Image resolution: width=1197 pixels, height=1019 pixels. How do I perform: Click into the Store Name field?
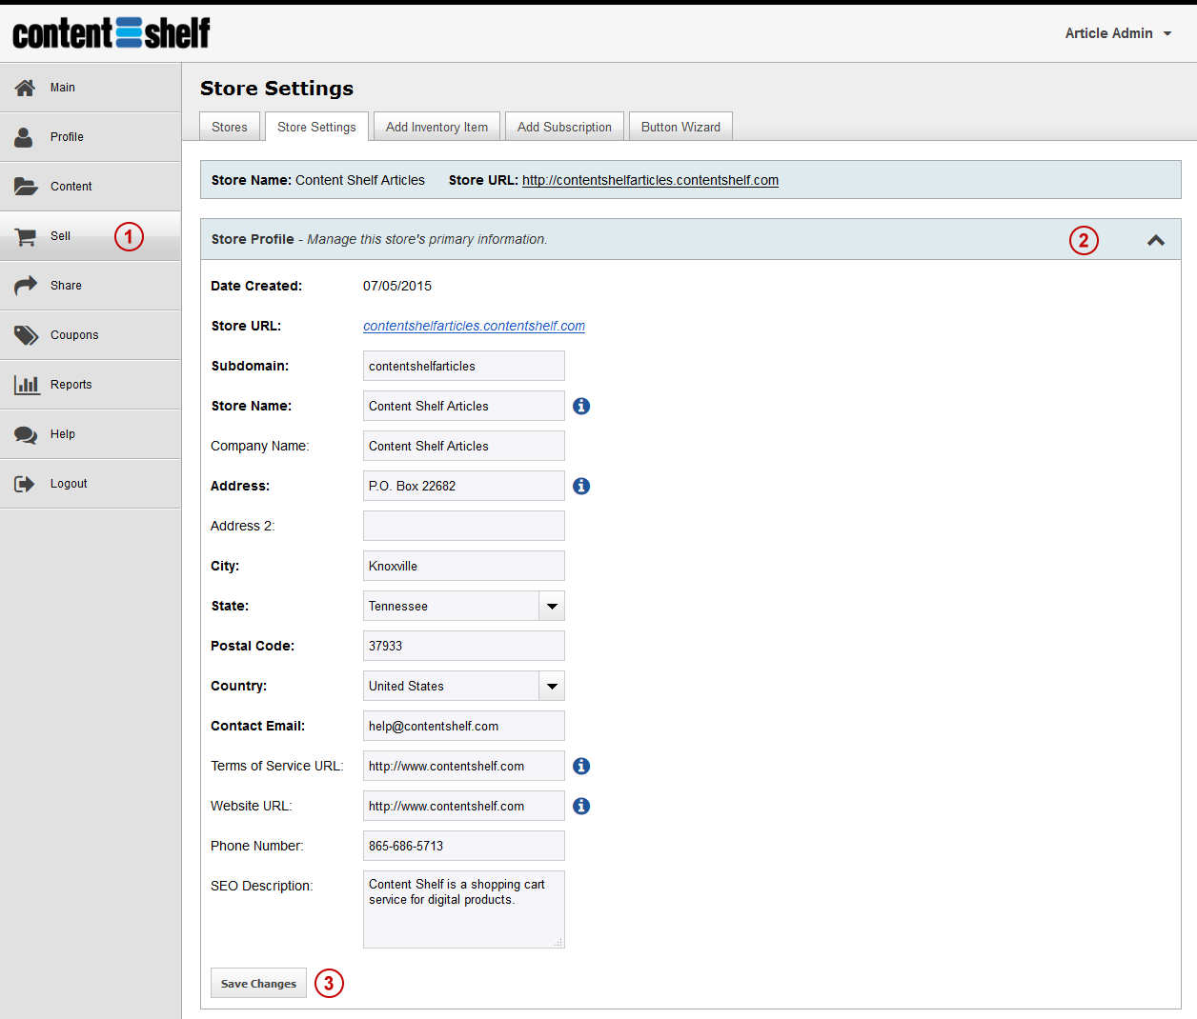464,406
